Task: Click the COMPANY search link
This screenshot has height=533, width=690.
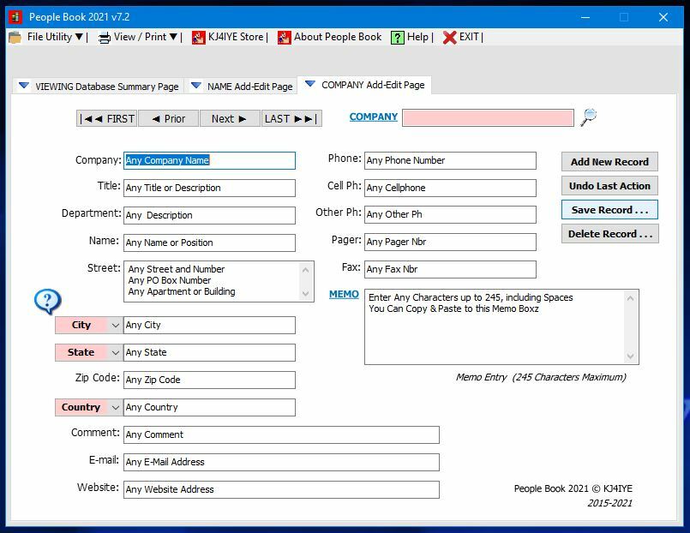Action: pyautogui.click(x=373, y=117)
